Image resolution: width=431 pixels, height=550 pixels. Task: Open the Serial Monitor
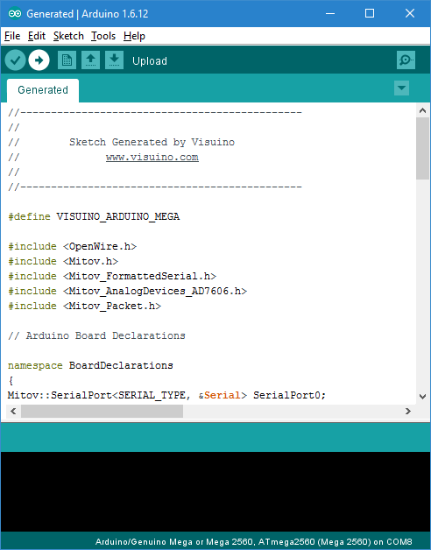click(x=406, y=60)
